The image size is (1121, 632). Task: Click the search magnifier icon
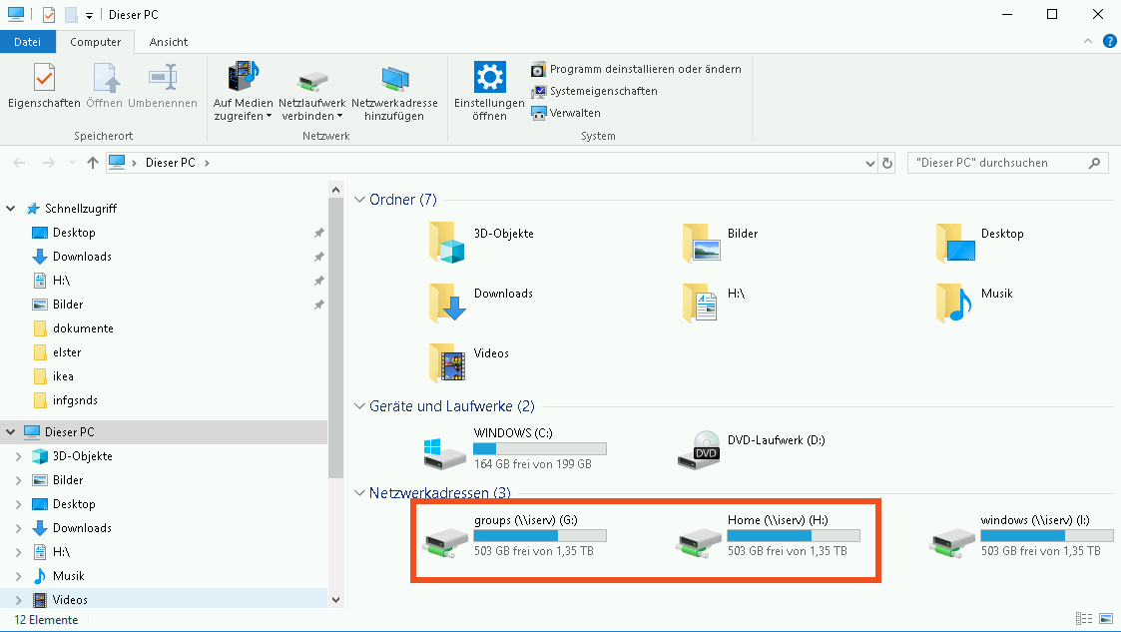1094,163
